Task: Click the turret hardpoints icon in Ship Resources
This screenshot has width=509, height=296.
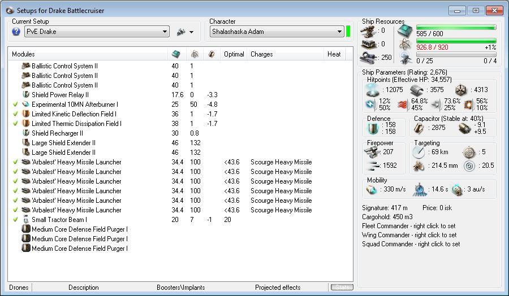Action: click(x=368, y=31)
